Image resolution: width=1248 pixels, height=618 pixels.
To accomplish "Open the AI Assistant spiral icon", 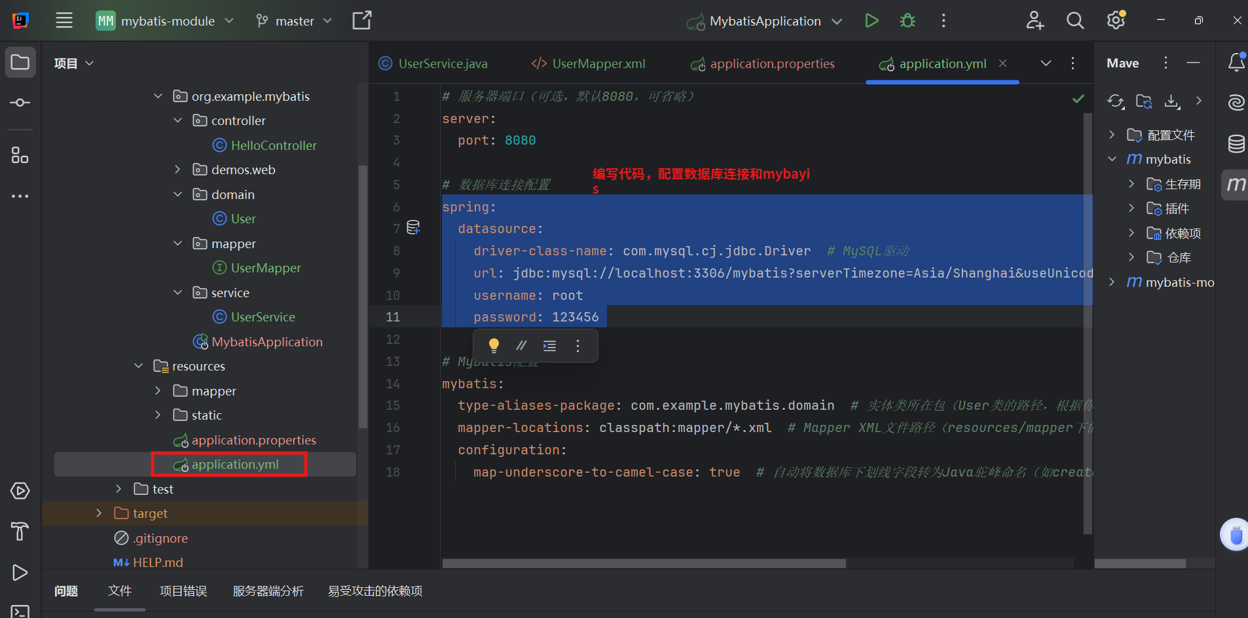I will 1236,103.
